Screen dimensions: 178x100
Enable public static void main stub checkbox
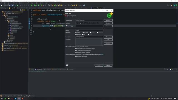click(x=76, y=49)
